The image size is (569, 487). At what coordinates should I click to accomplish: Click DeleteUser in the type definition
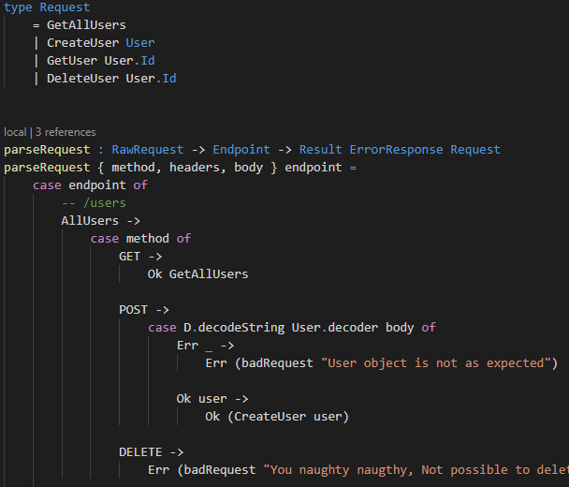(x=82, y=79)
